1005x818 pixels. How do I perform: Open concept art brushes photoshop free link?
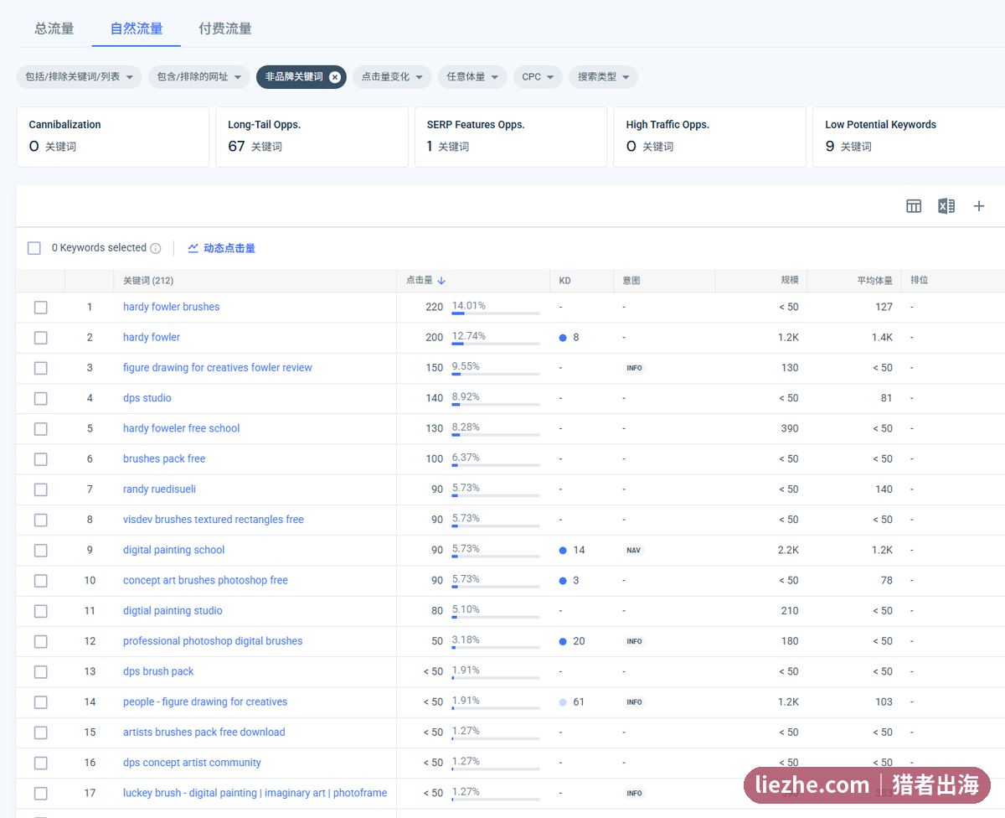[x=205, y=581]
